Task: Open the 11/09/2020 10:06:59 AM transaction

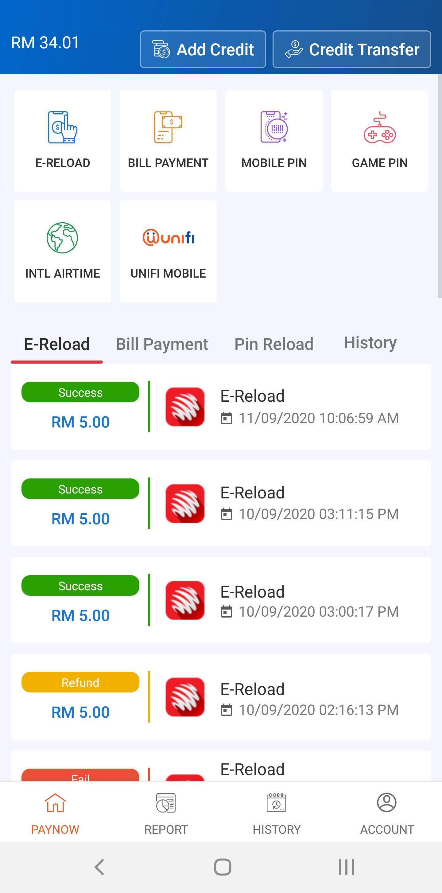Action: [221, 407]
